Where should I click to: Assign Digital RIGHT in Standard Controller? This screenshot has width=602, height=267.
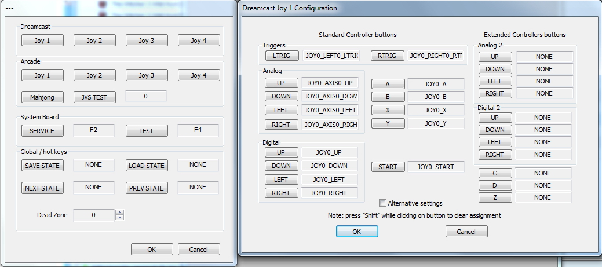pyautogui.click(x=281, y=193)
